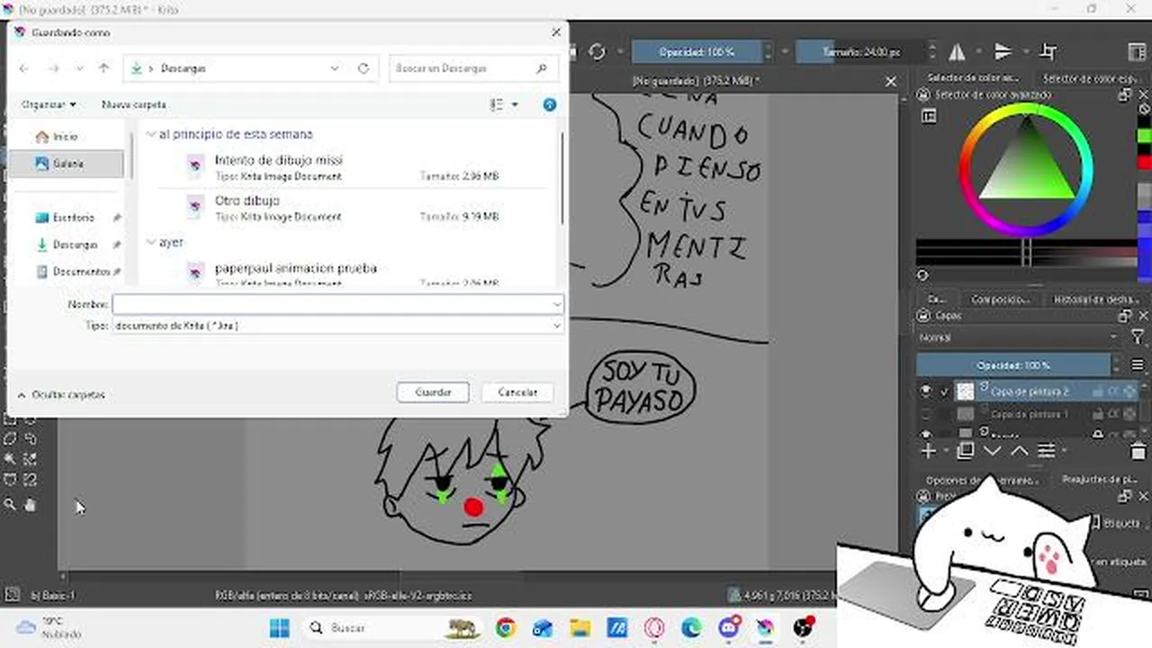Select the pan hand tool in Krita
Image resolution: width=1152 pixels, height=648 pixels.
[x=31, y=505]
